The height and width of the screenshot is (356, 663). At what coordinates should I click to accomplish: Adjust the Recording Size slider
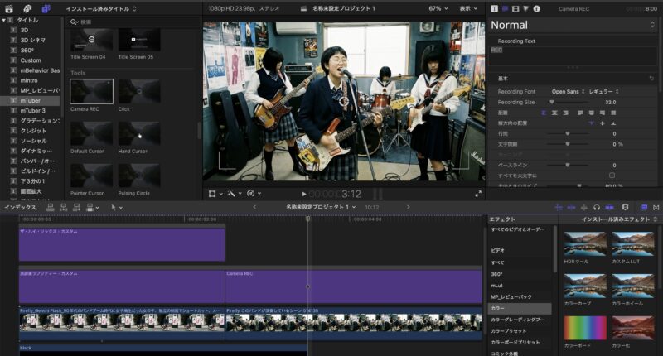pyautogui.click(x=567, y=102)
